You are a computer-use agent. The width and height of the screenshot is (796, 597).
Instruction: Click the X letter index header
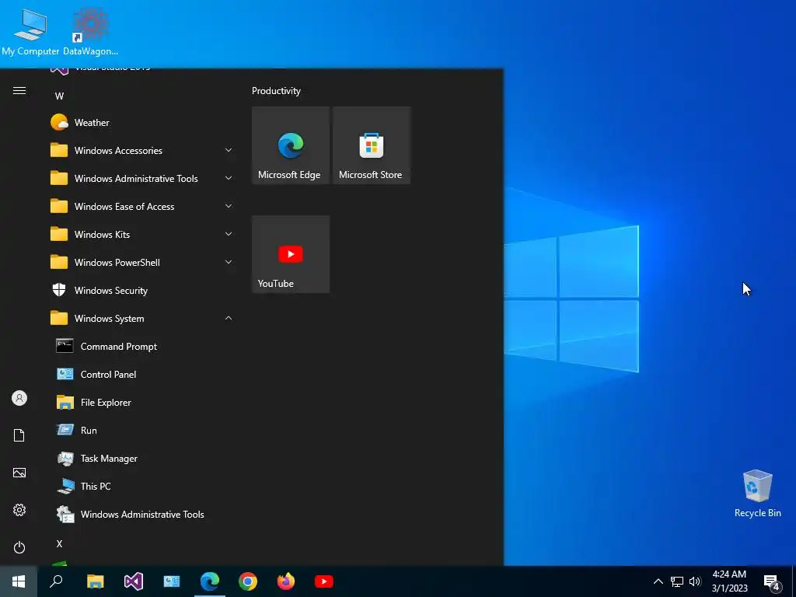click(x=59, y=543)
